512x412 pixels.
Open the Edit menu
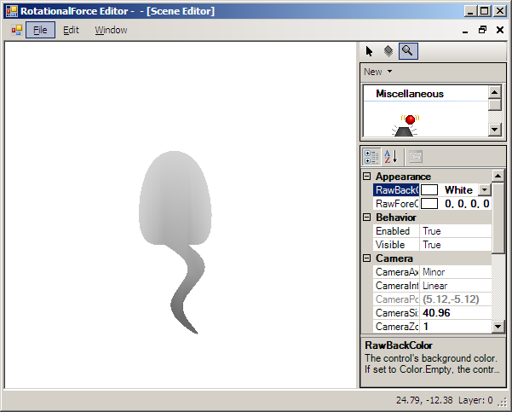[71, 30]
